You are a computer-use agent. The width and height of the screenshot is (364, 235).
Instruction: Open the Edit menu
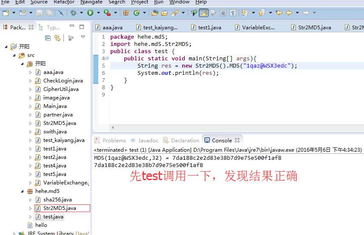(20, 2)
